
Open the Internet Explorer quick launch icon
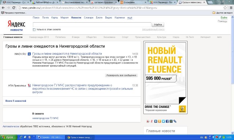(21, 137)
